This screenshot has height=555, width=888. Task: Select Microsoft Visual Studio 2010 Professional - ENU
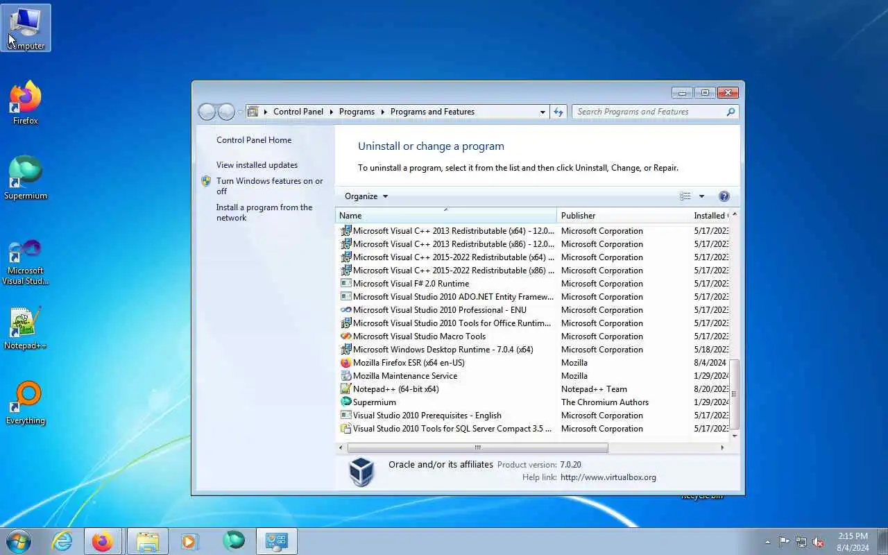tap(533, 310)
